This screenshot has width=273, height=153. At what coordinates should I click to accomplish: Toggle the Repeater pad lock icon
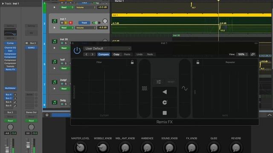198,62
